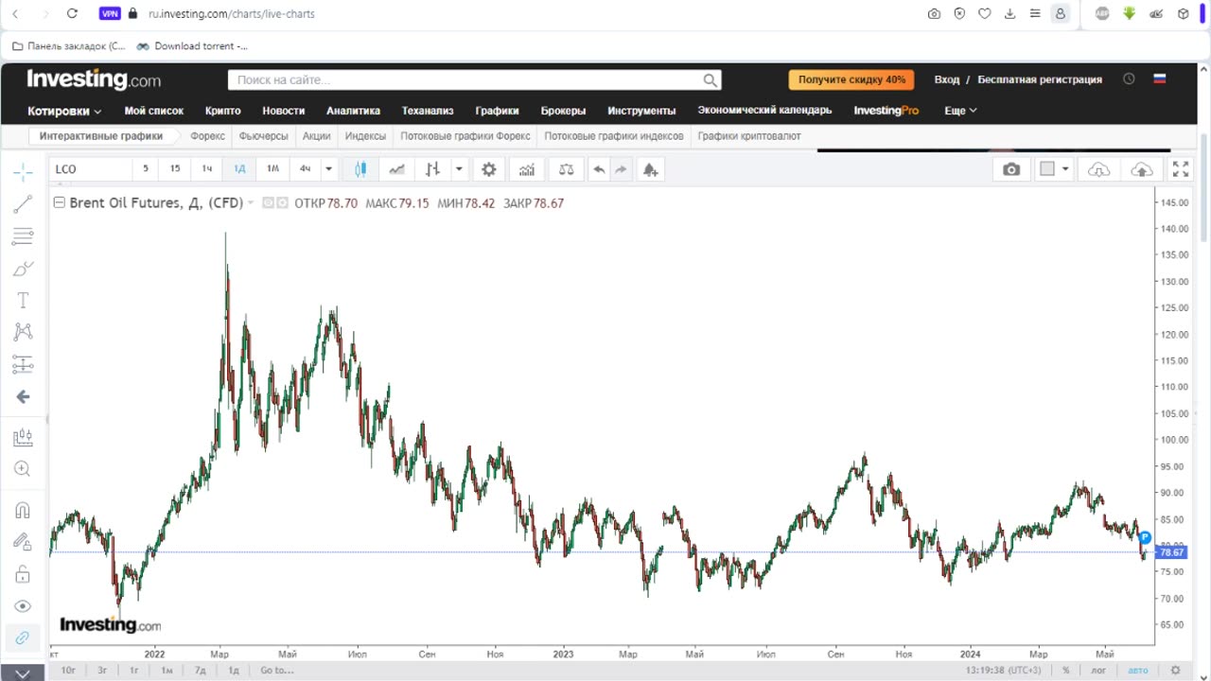
Task: Click the Вход login link
Action: [947, 79]
